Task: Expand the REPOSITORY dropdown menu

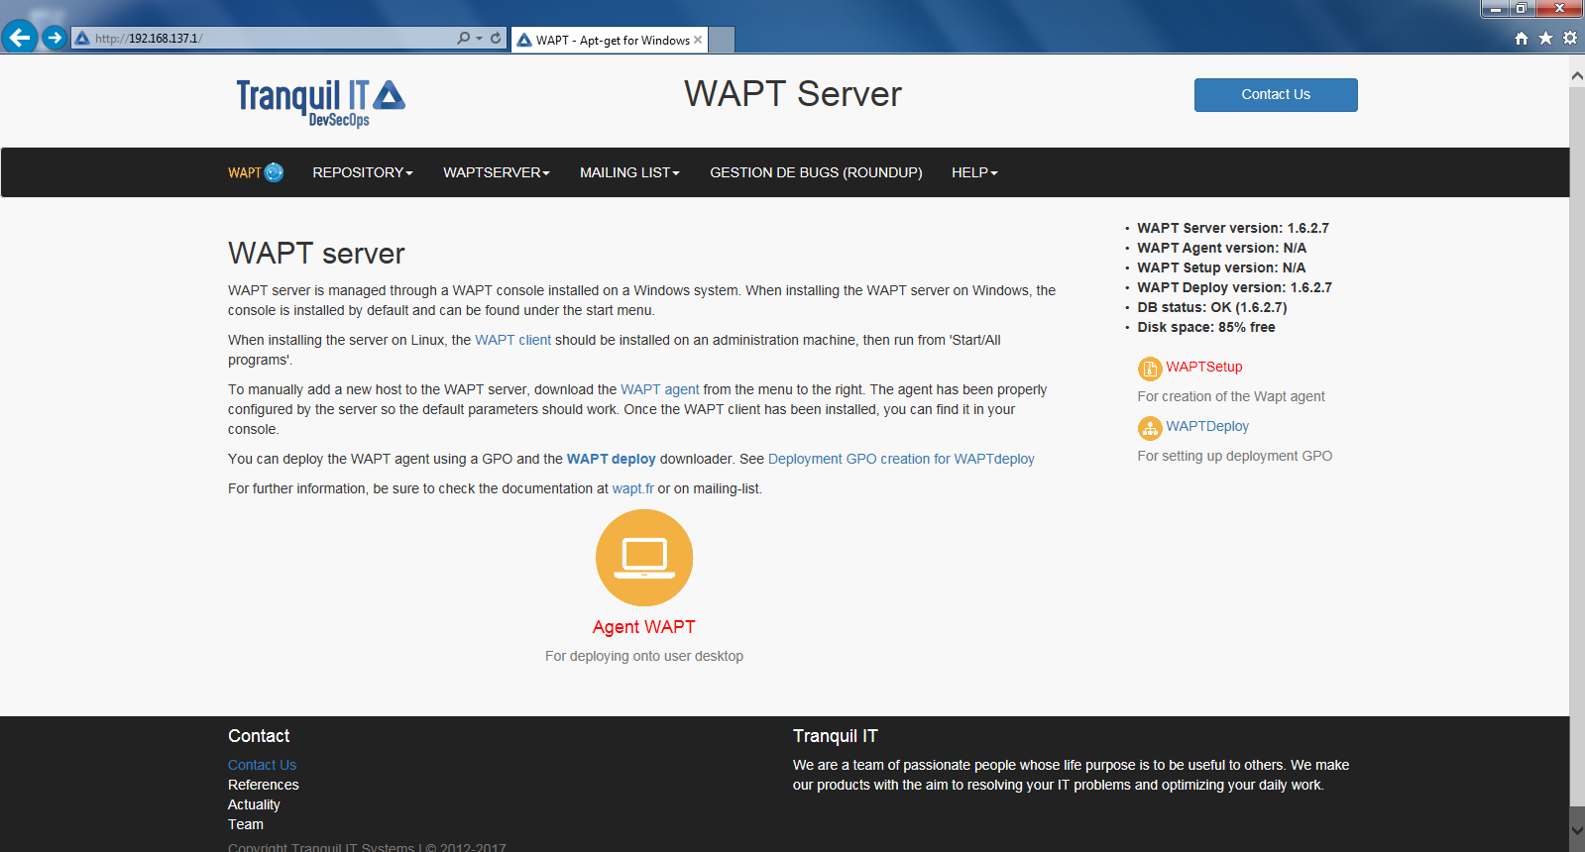Action: point(363,172)
